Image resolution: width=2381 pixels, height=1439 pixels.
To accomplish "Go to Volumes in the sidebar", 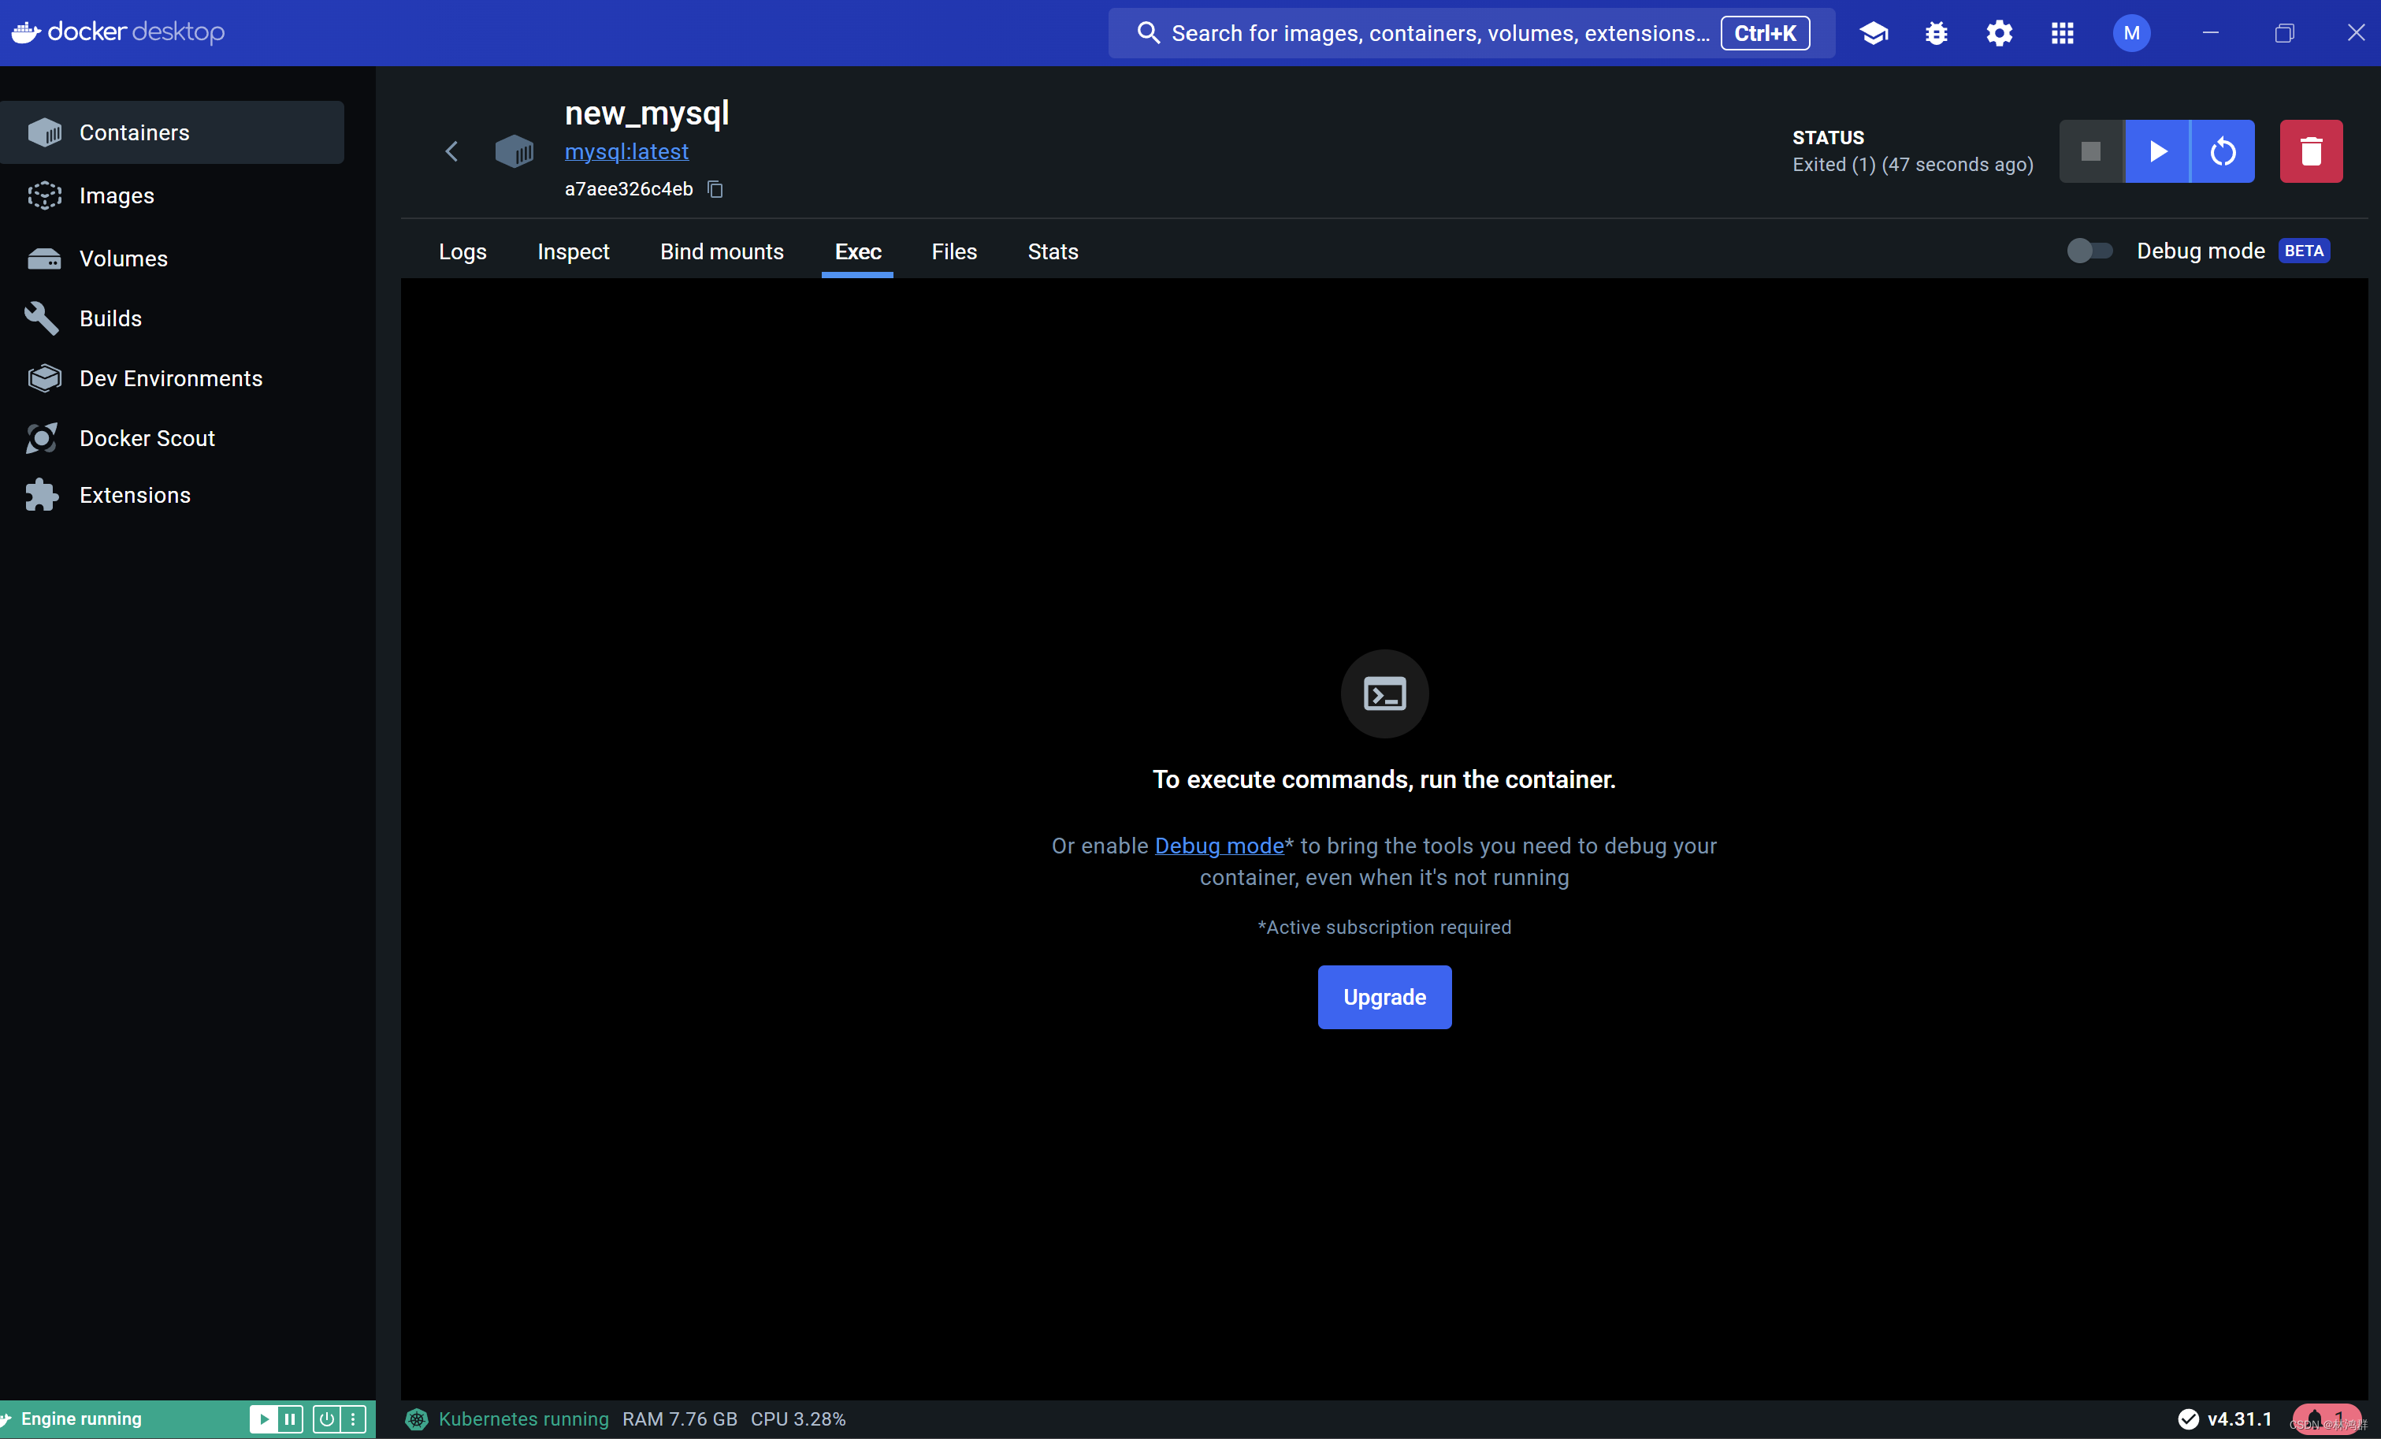I will point(171,258).
